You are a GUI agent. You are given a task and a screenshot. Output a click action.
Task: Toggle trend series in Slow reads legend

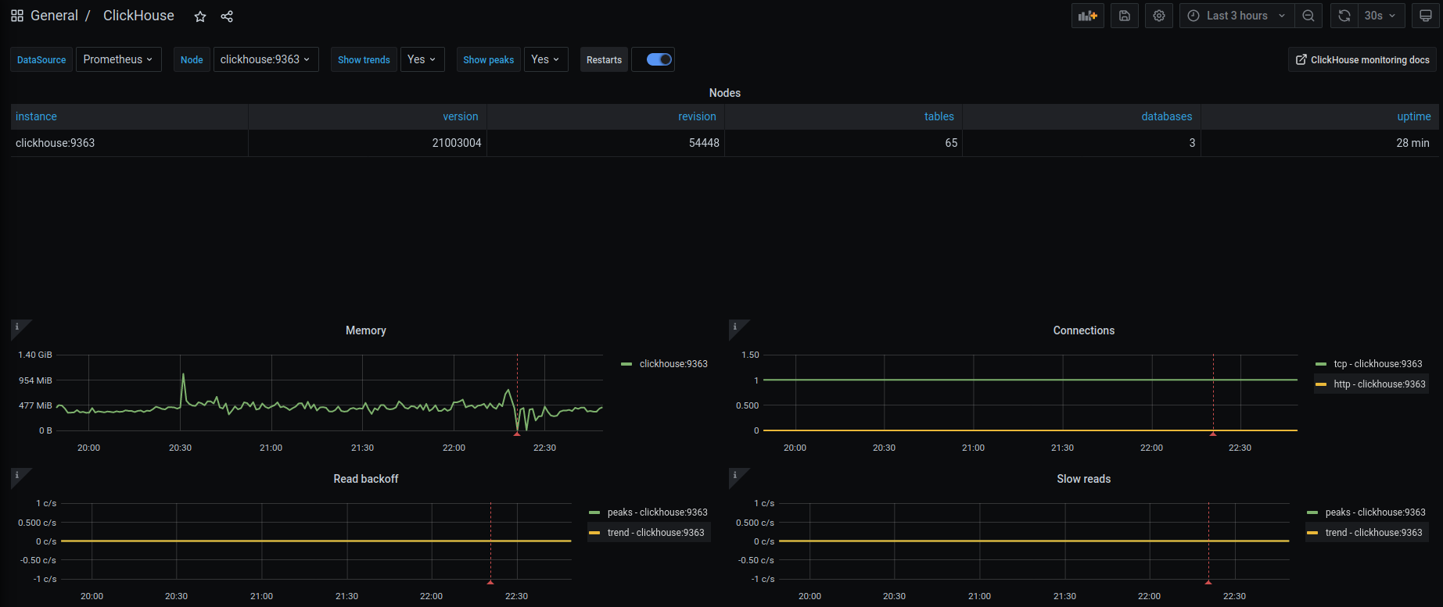pyautogui.click(x=1373, y=533)
